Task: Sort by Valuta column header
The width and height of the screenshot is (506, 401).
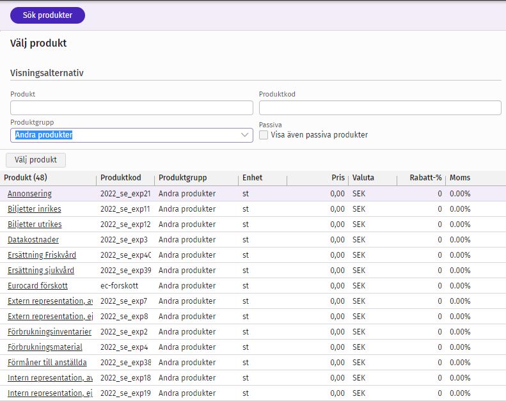Action: (x=363, y=178)
